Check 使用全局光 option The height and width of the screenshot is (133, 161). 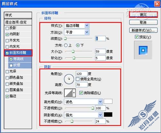click(x=77, y=79)
